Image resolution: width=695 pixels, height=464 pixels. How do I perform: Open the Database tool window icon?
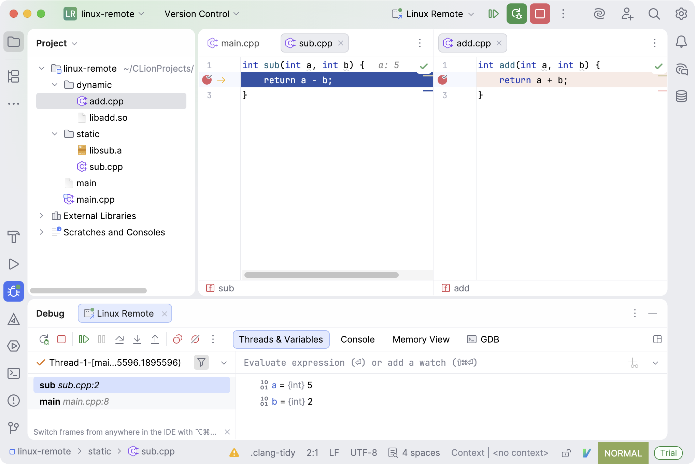tap(681, 97)
